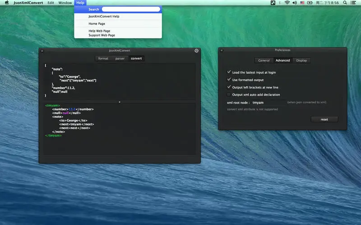Click the Help menu search field
This screenshot has height=225, width=361.
[x=131, y=9]
